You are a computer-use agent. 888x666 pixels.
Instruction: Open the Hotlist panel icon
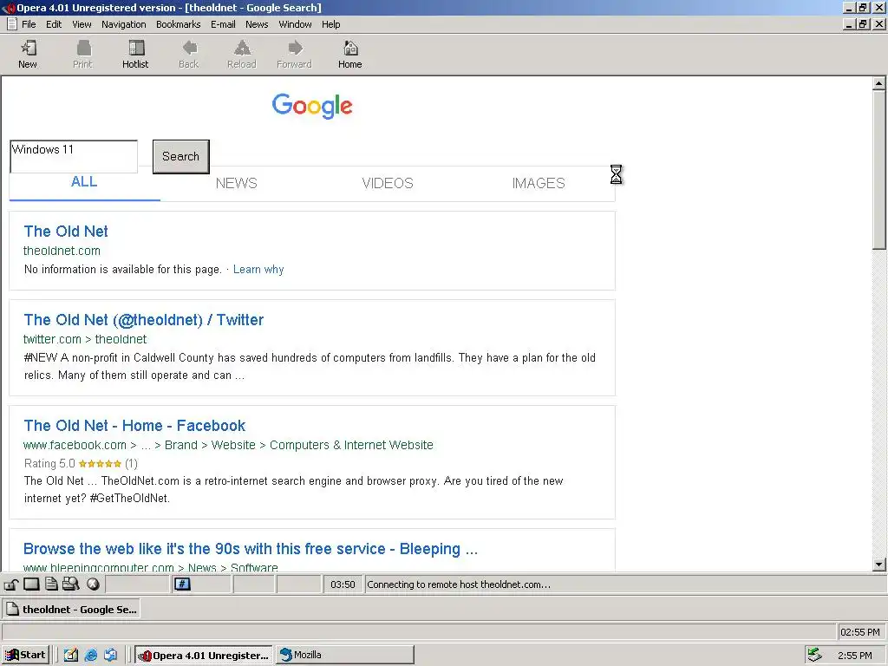136,49
